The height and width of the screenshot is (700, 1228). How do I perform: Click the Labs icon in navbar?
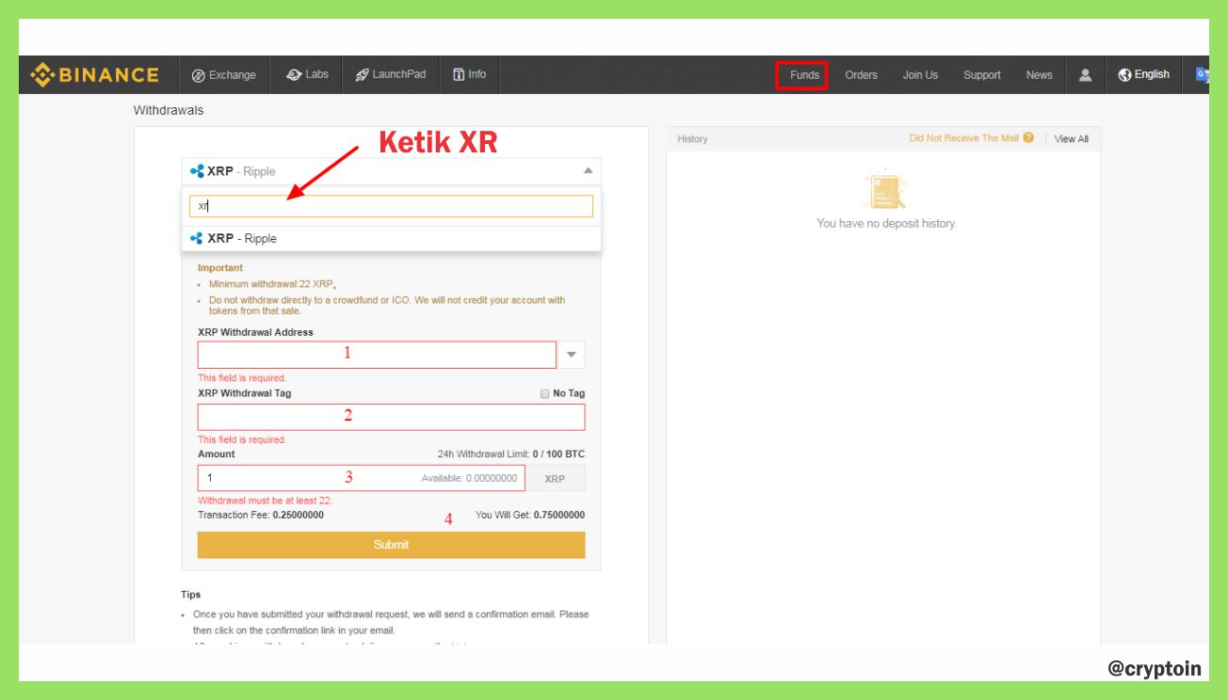click(x=293, y=74)
